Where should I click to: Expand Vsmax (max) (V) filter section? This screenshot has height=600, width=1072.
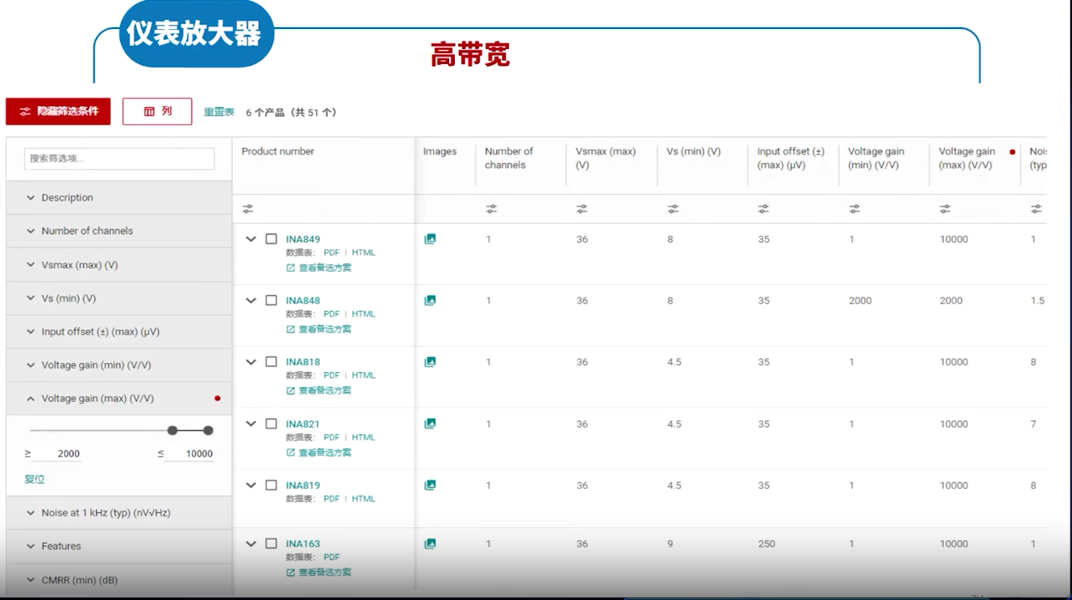(118, 265)
